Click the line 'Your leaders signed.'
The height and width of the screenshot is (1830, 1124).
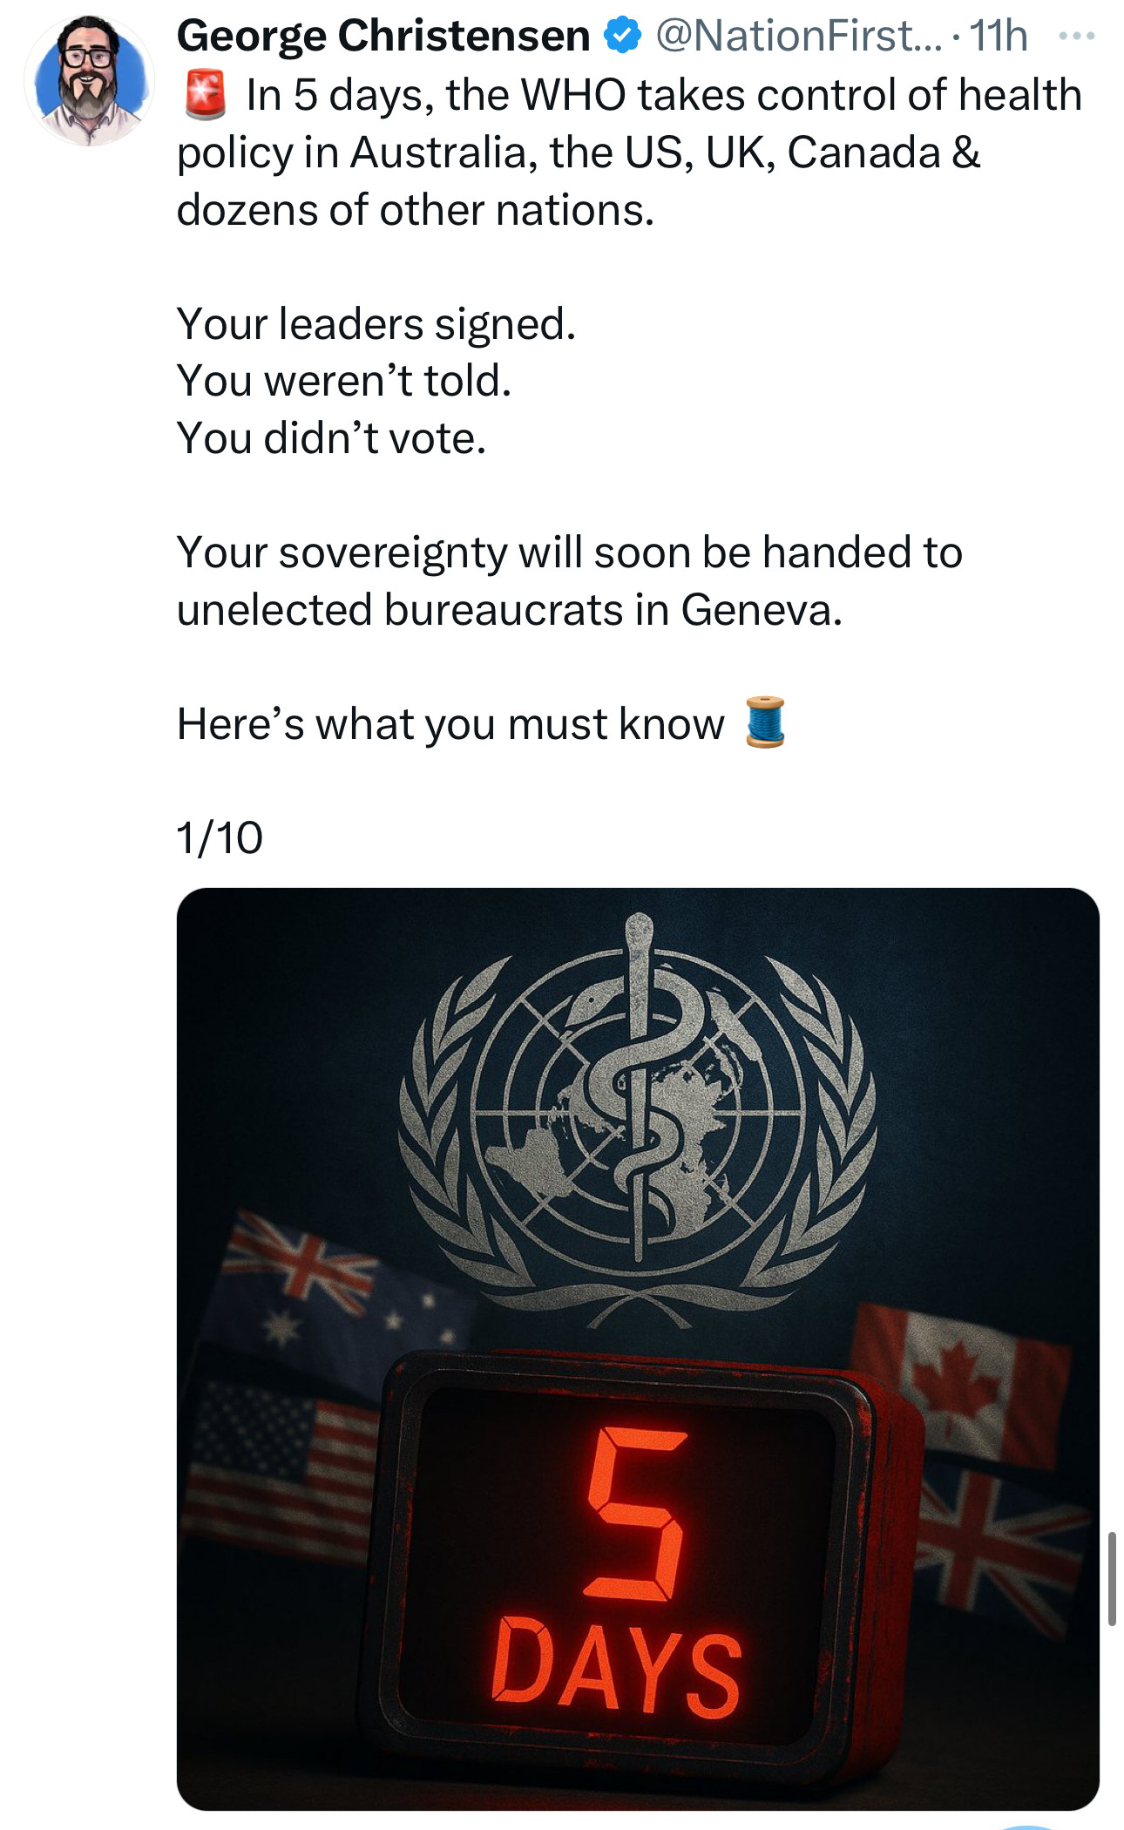[376, 324]
